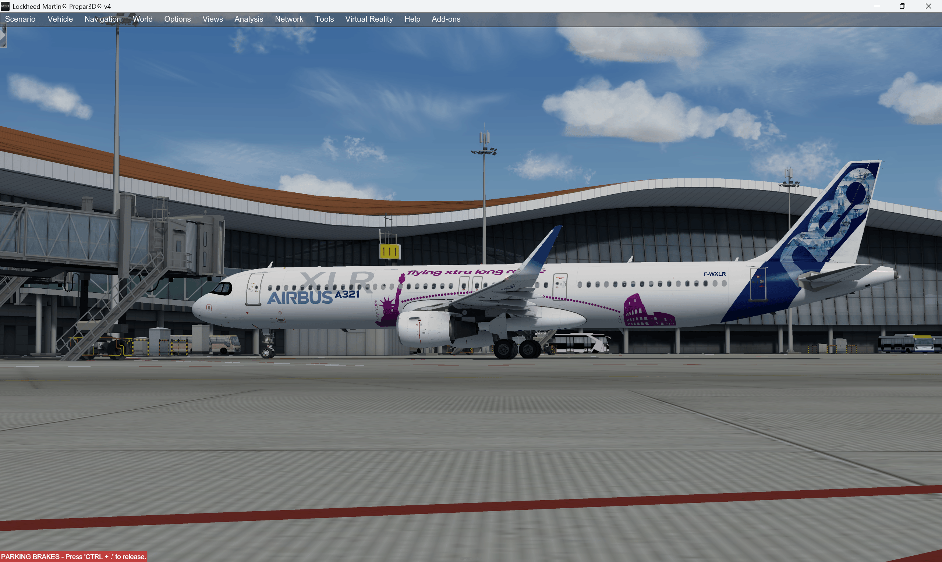
Task: Open the Views menu
Action: tap(212, 19)
